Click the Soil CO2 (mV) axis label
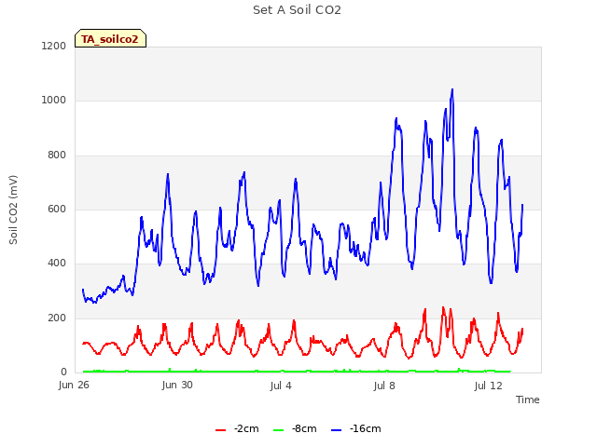The width and height of the screenshot is (597, 447). click(13, 210)
